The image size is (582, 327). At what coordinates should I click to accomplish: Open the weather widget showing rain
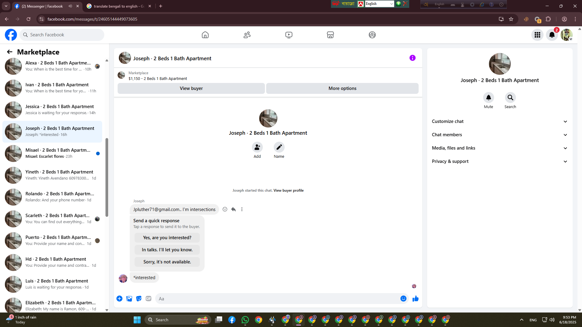click(22, 320)
